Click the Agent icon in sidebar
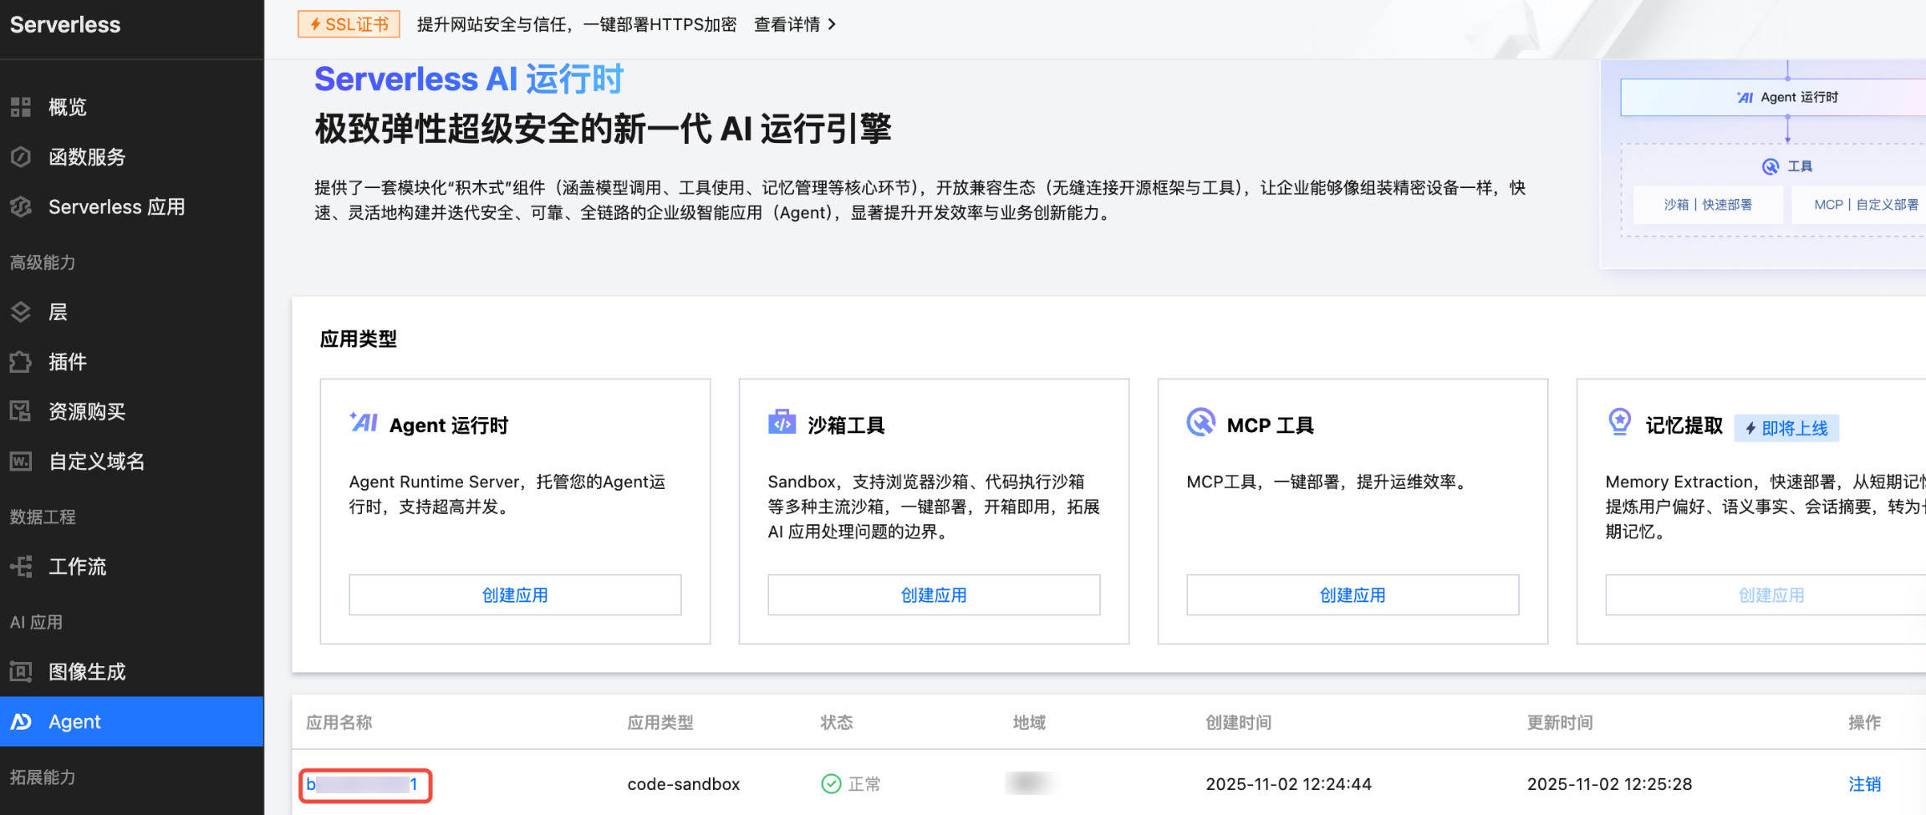This screenshot has width=1926, height=815. point(21,721)
